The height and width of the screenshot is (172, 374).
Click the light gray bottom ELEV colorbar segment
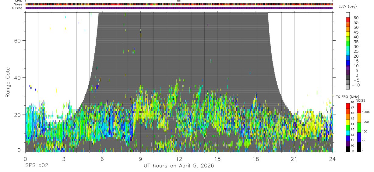pos(348,87)
